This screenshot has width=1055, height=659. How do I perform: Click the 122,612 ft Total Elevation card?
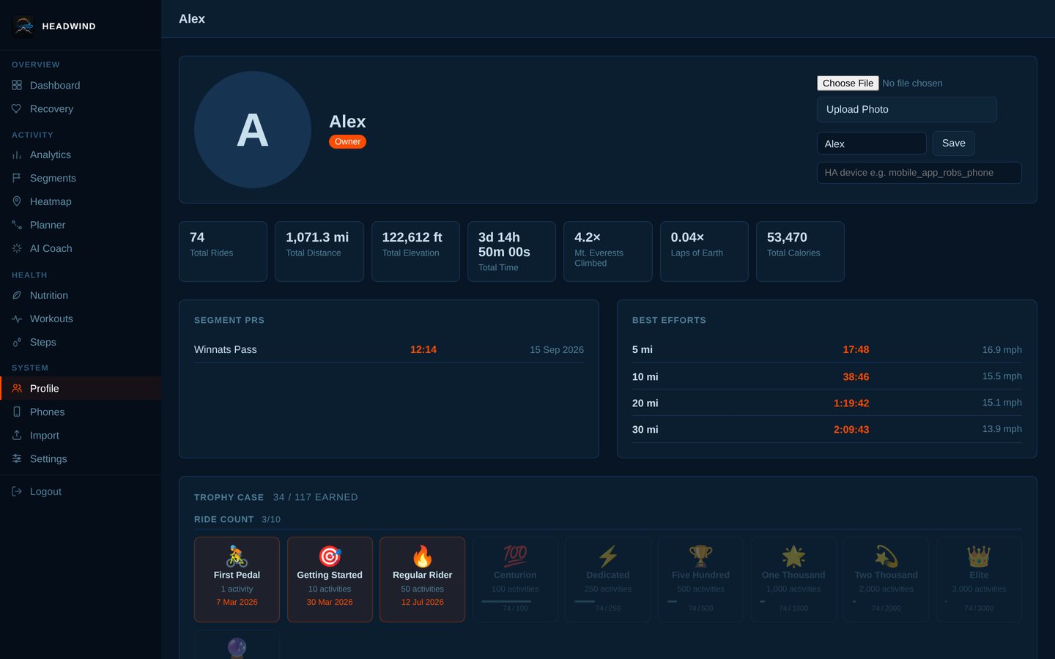(415, 251)
